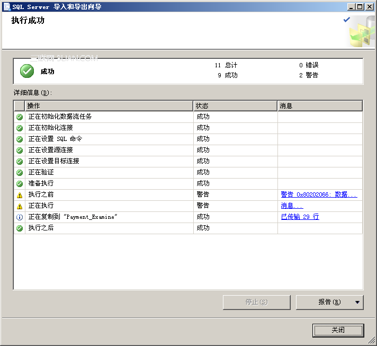The image size is (377, 346).
Task: Maximize the wizard window
Action: click(x=360, y=7)
